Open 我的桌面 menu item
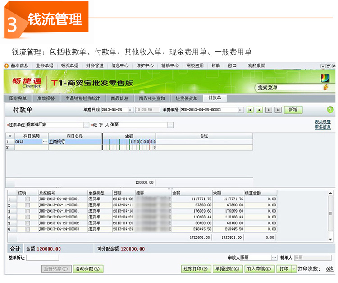 256,65
